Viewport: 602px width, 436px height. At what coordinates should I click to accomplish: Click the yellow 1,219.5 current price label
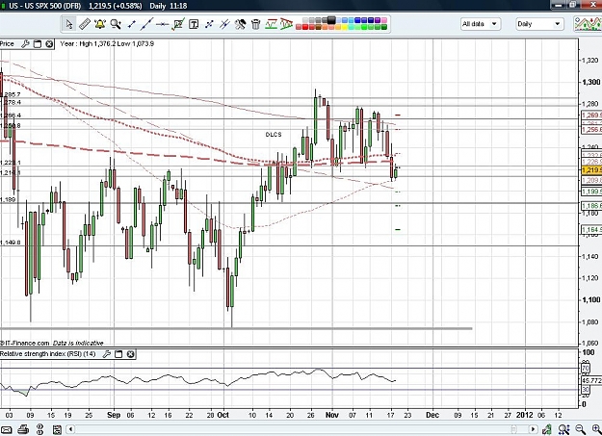(x=591, y=170)
